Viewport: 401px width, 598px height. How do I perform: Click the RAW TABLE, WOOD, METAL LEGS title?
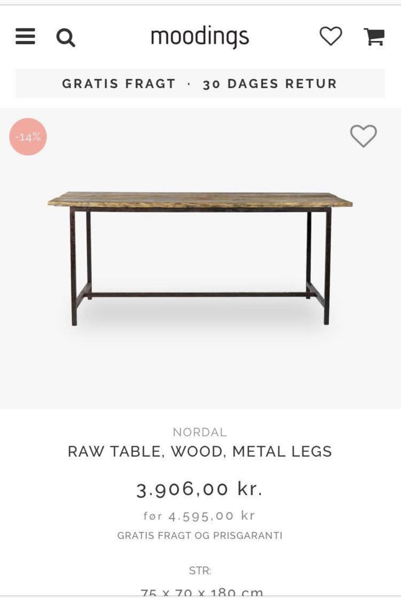[x=200, y=452]
